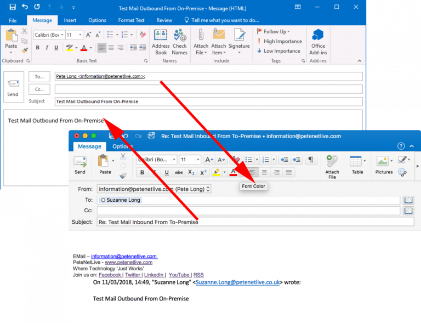
Task: Open numbering list dropdown arrow in Windows Outlook
Action: 132,35
